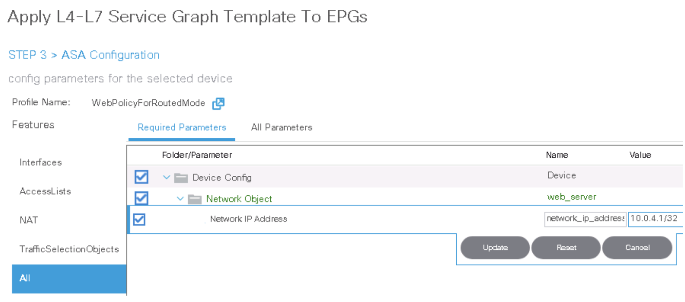Switch to the All Parameters tab
Viewport: 685px width, 302px height.
pos(281,128)
